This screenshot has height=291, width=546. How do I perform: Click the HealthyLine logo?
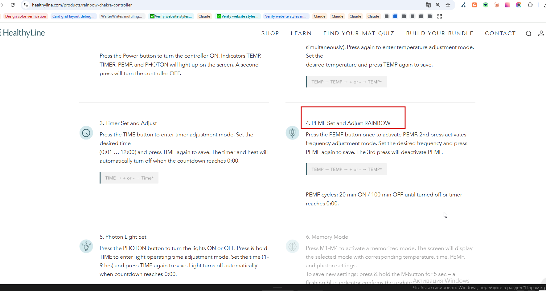23,33
